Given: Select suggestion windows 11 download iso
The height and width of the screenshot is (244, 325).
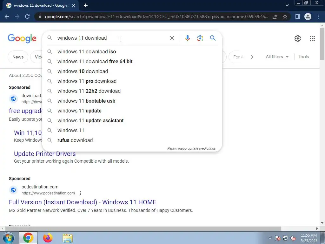Looking at the screenshot, I should coord(132,52).
